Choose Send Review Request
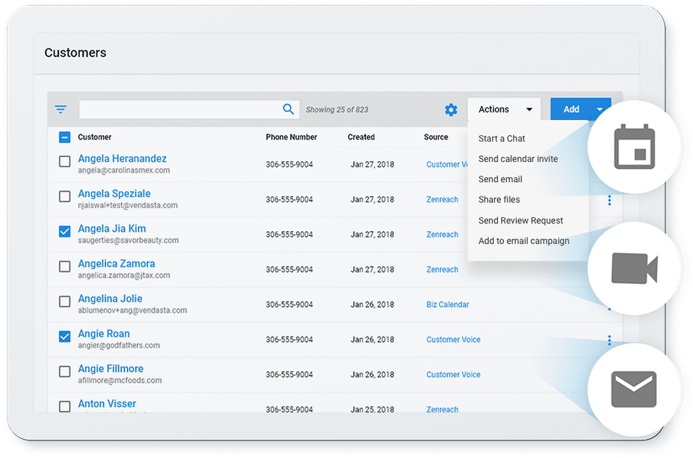This screenshot has height=458, width=693. [x=520, y=220]
